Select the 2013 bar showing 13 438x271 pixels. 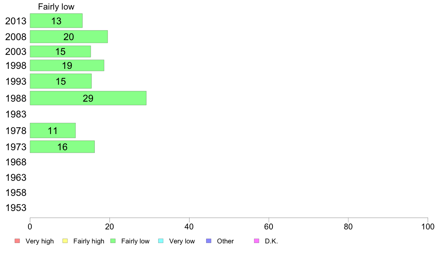(56, 21)
